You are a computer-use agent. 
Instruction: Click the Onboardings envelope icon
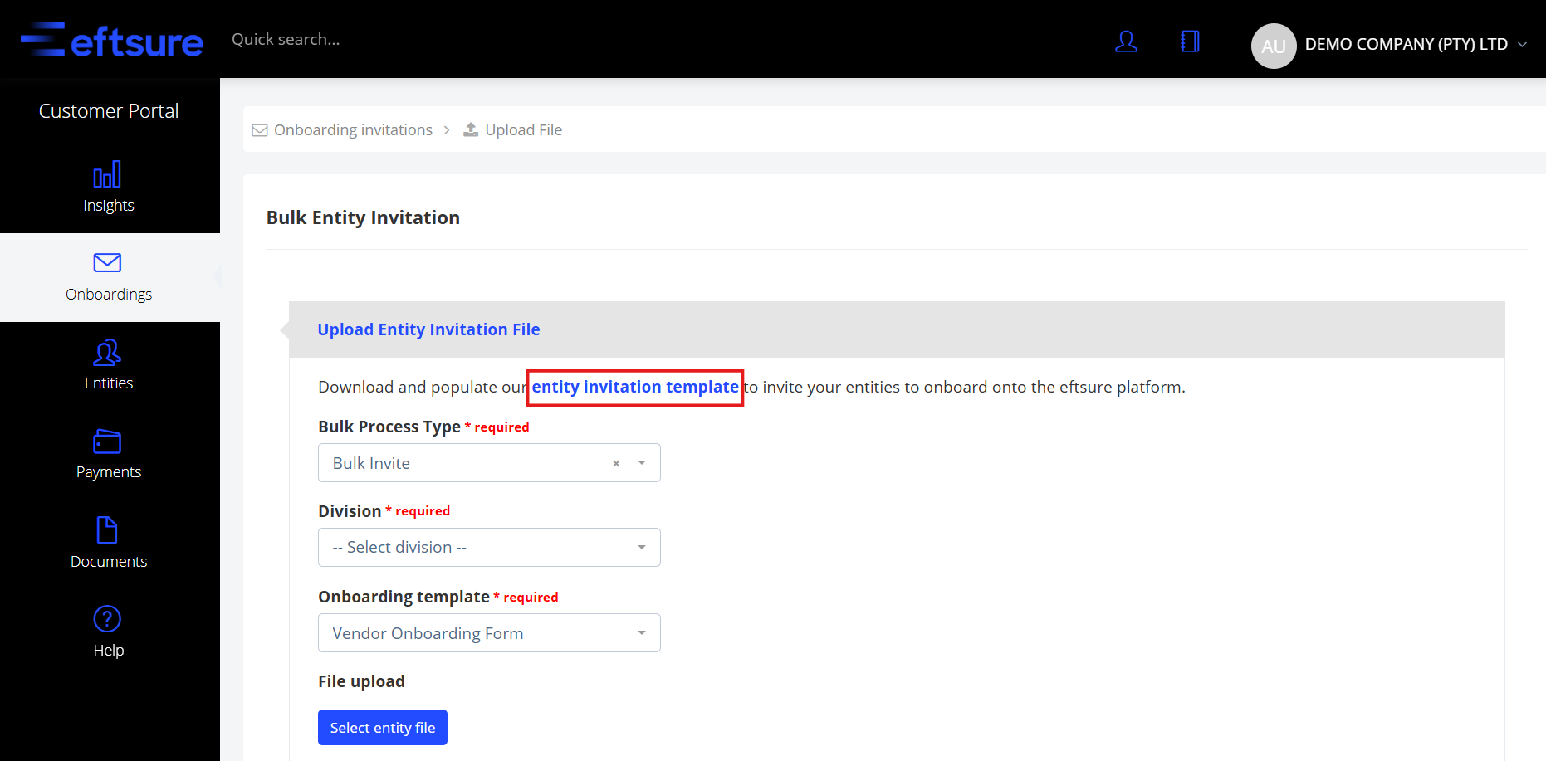tap(107, 263)
